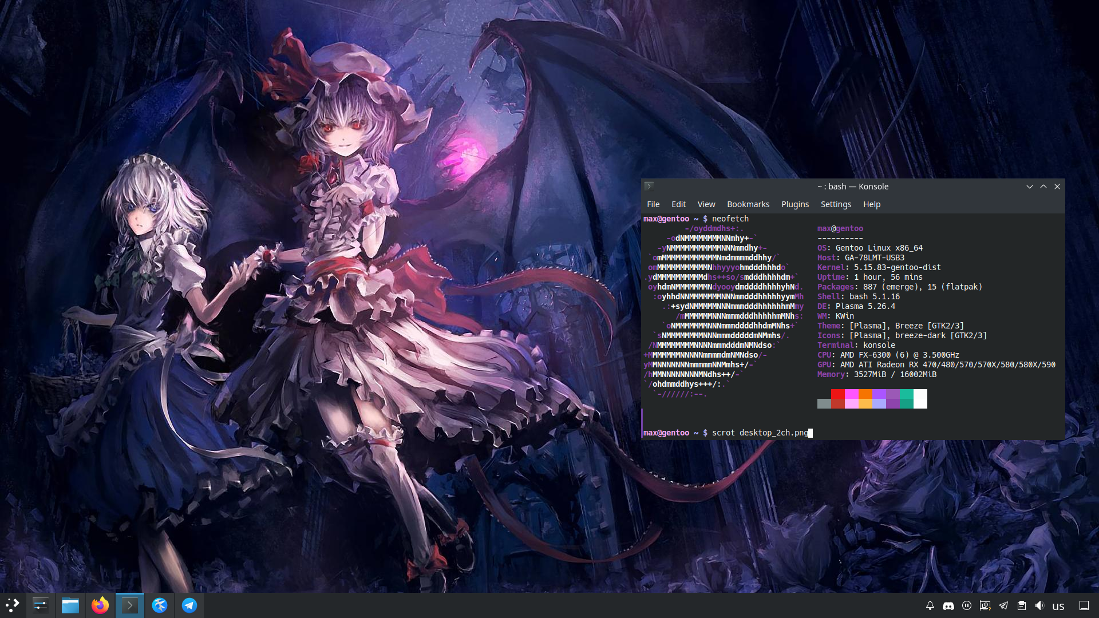
Task: Switch the 'us' keyboard layout indicator
Action: [1058, 606]
